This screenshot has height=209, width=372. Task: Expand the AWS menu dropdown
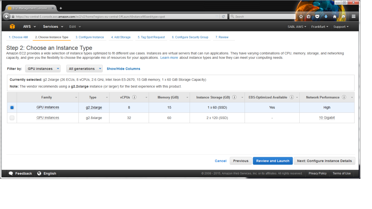pyautogui.click(x=30, y=26)
